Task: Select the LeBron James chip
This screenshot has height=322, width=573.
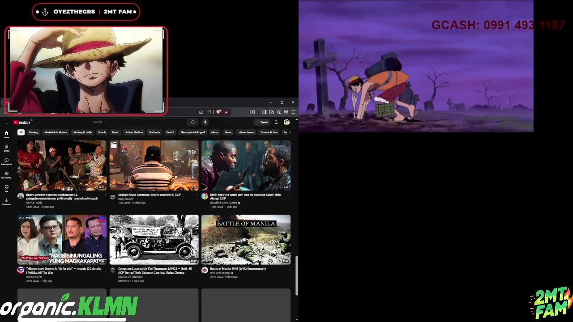Action: point(246,132)
